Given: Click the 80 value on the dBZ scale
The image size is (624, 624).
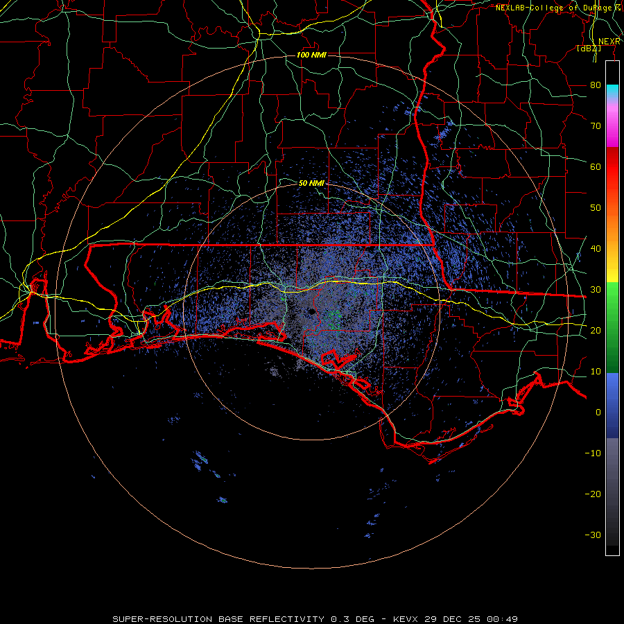Looking at the screenshot, I should (596, 85).
